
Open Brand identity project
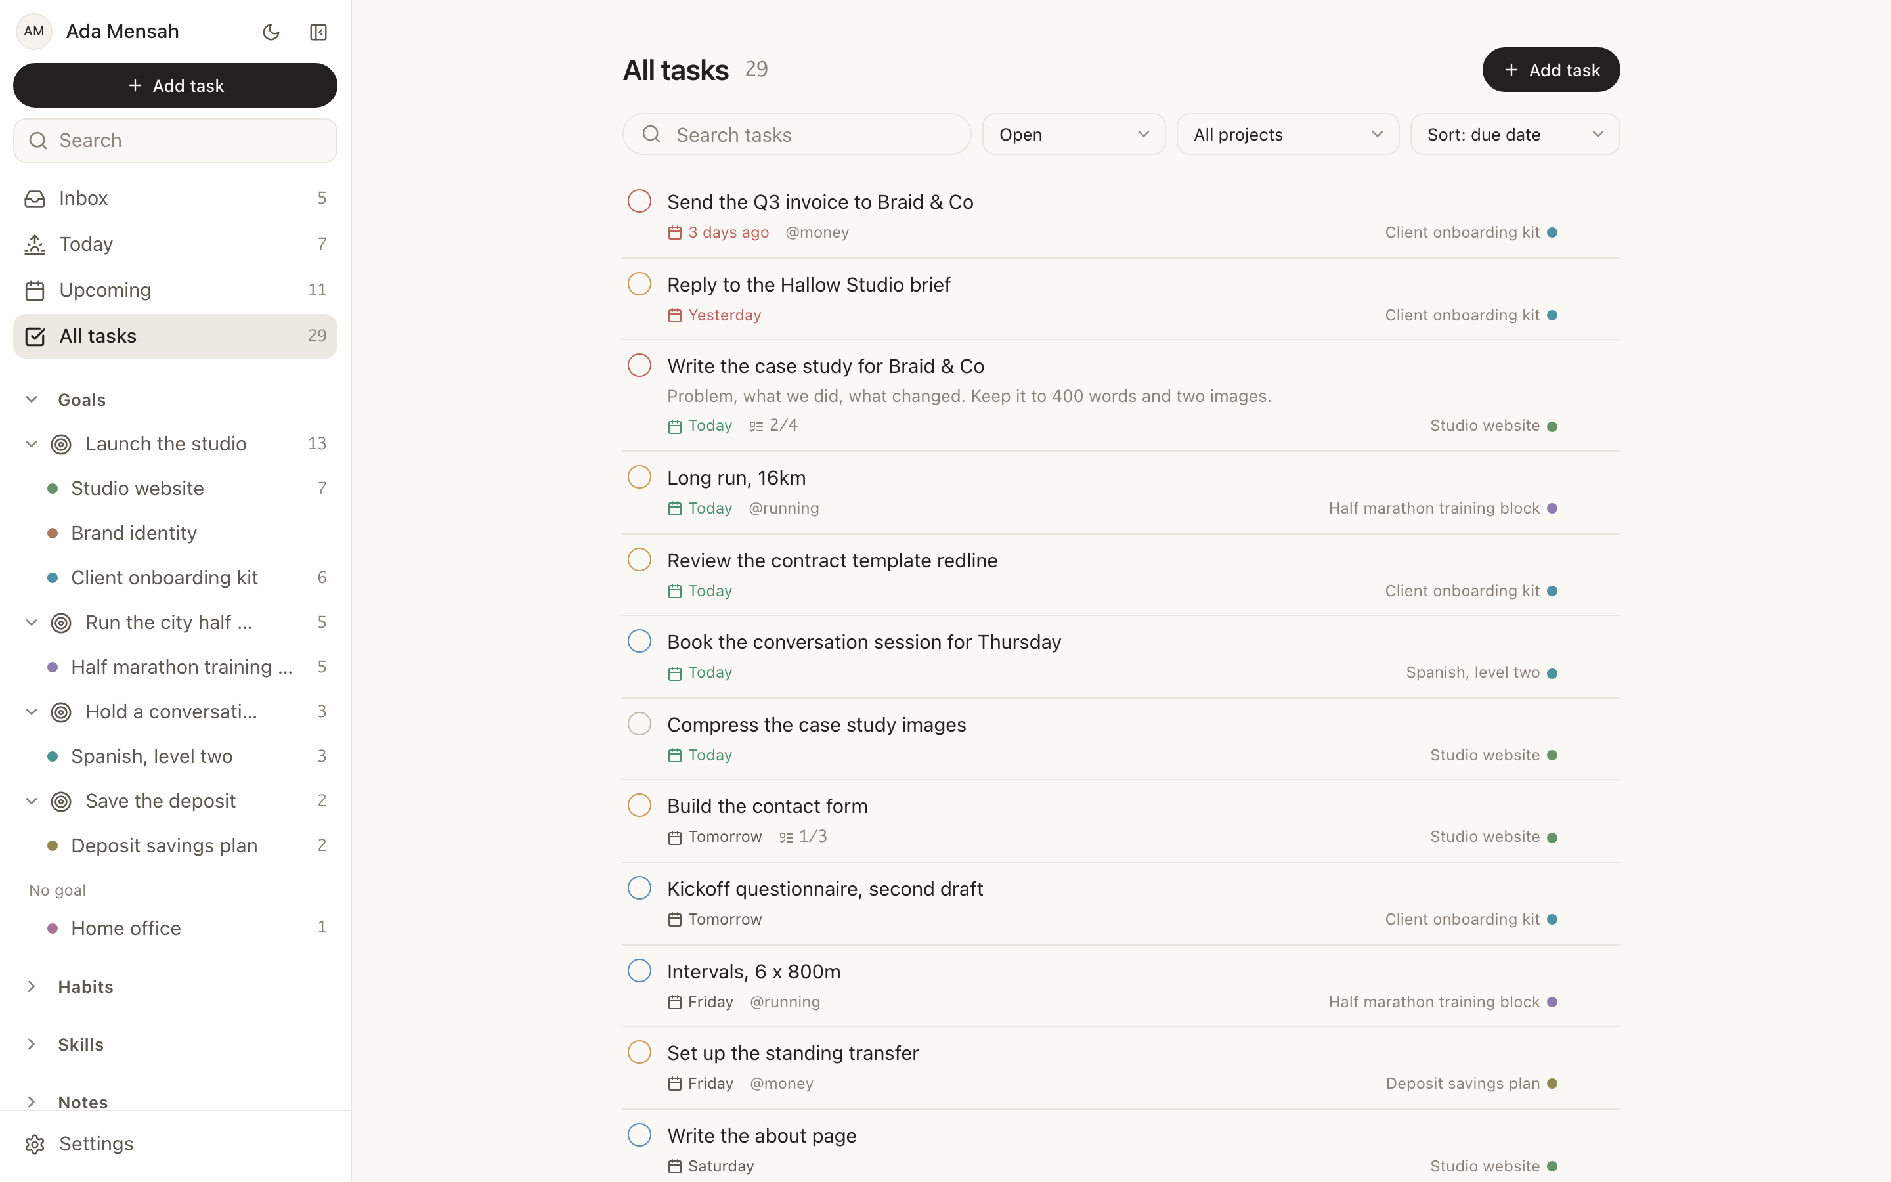point(175,533)
